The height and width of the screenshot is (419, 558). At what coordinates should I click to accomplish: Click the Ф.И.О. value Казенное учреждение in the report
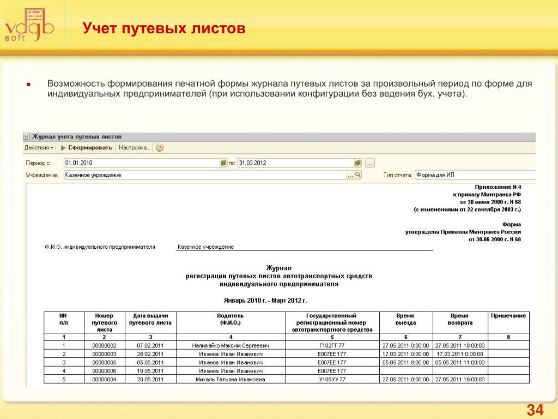205,247
